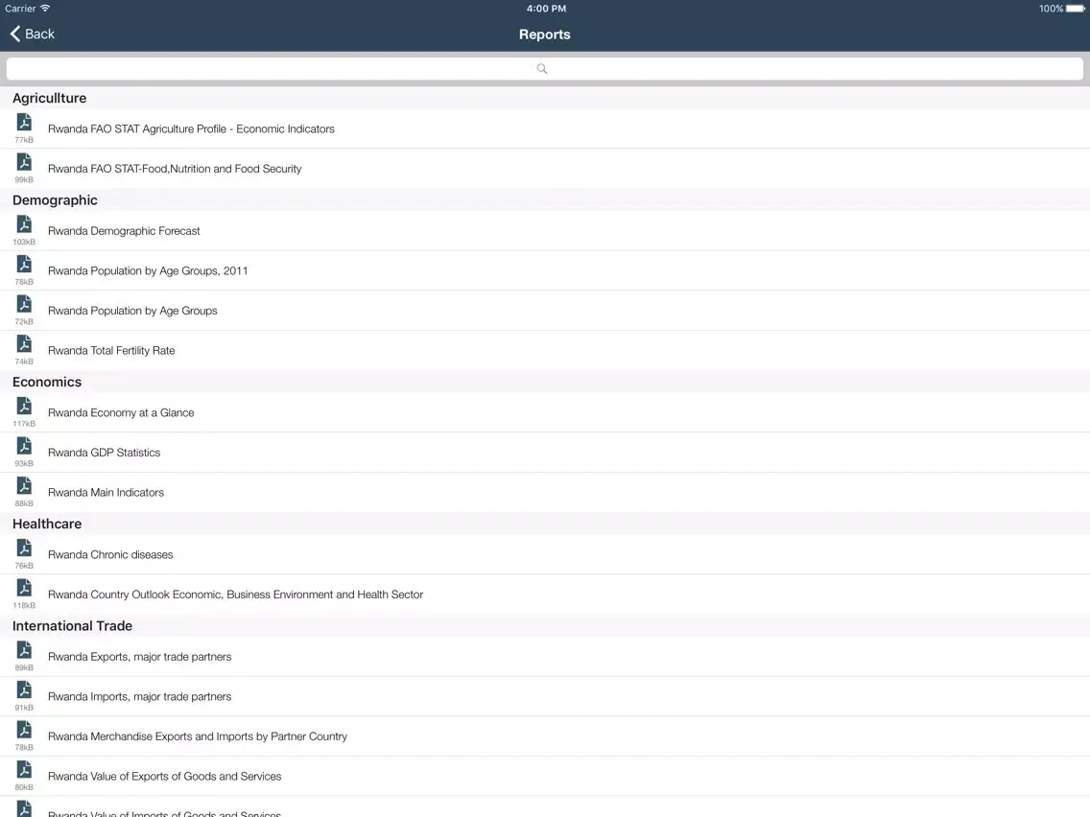Go back using the Back button
This screenshot has width=1090, height=817.
[x=32, y=35]
